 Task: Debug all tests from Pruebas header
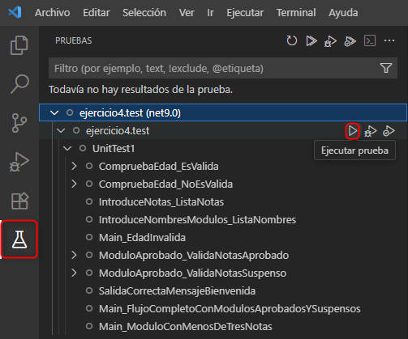click(x=330, y=41)
